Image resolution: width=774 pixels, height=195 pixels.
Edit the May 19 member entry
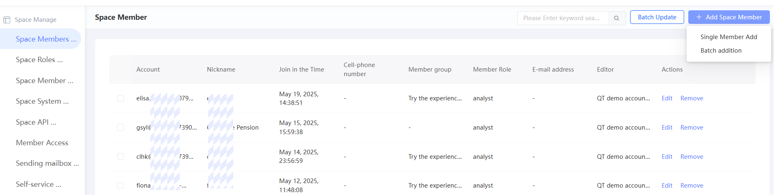pyautogui.click(x=667, y=98)
